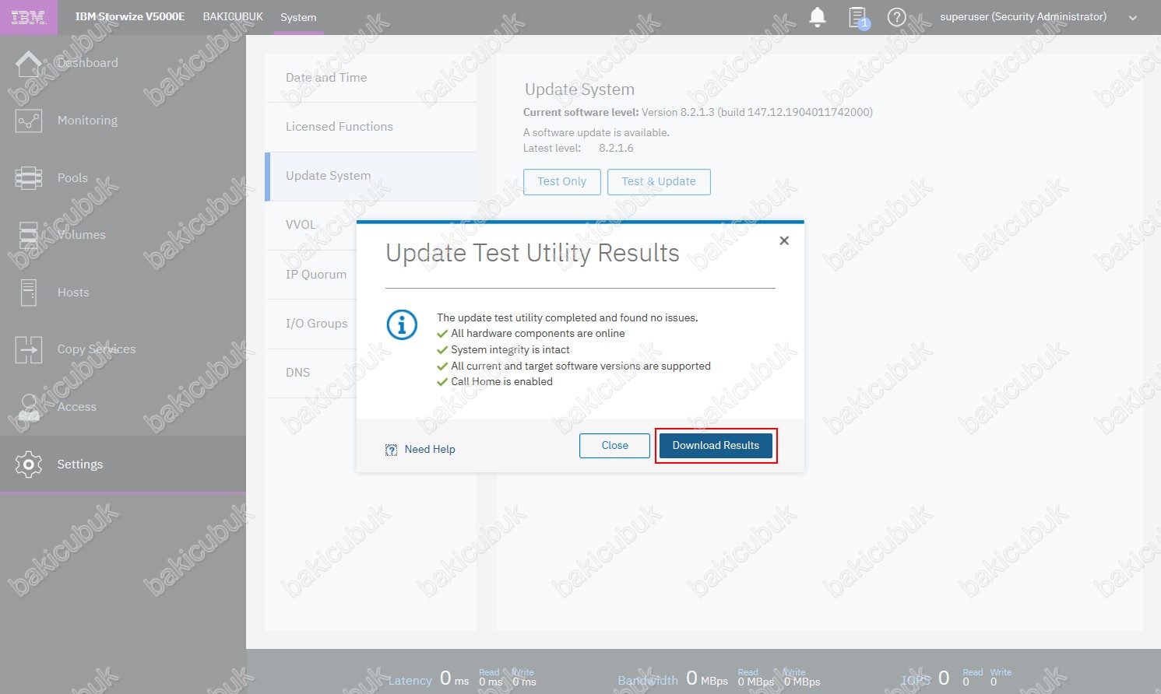Click the 'Call Home is enabled' result line
This screenshot has height=694, width=1161.
point(494,382)
